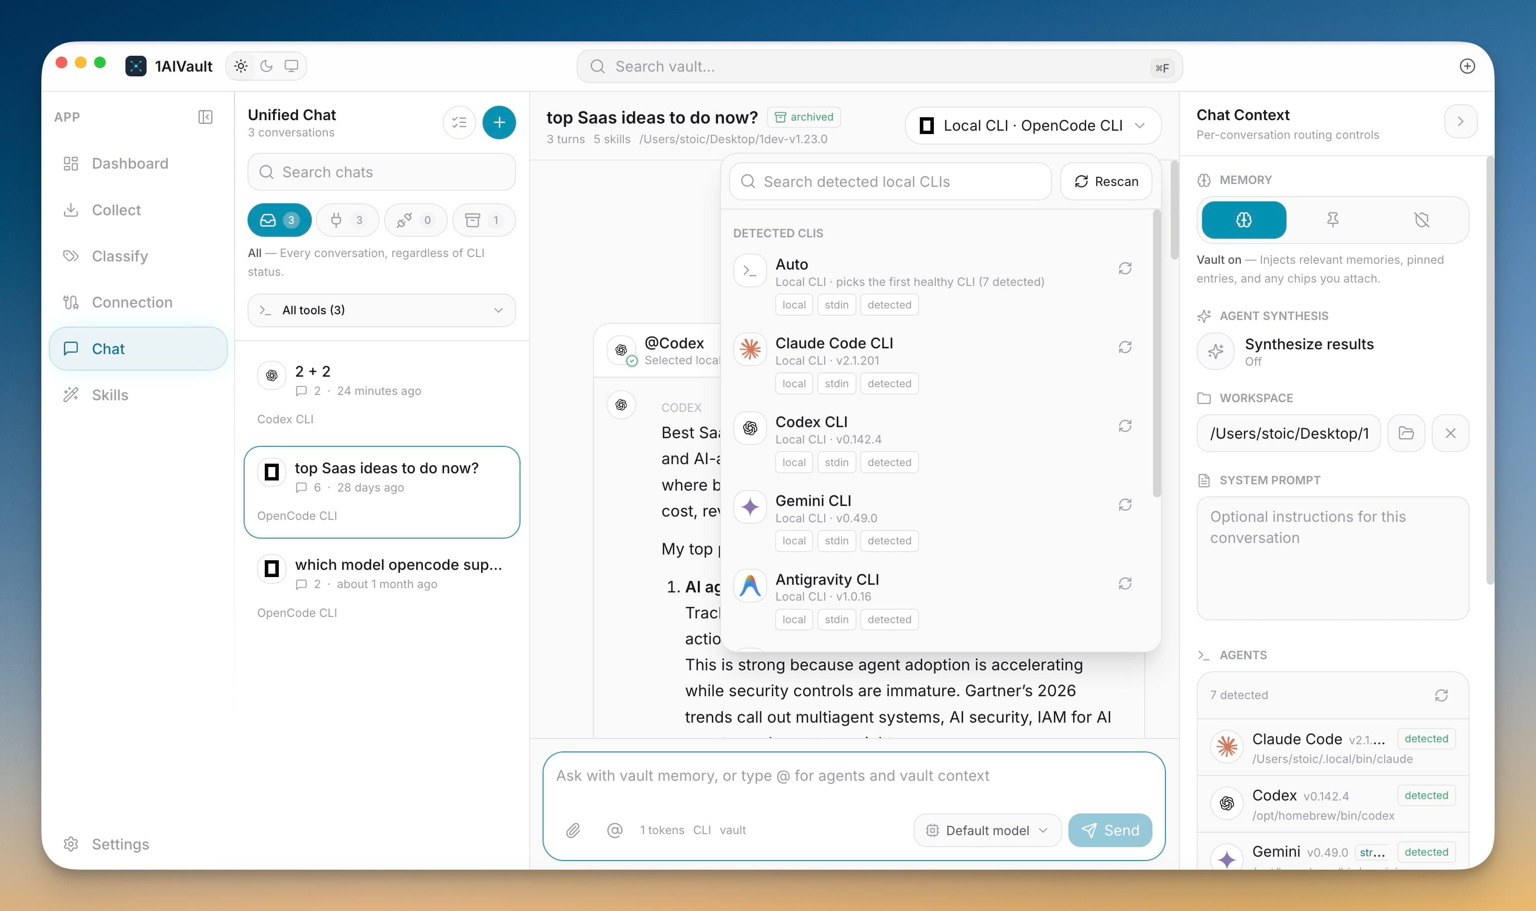
Task: Open Dashboard in the sidebar
Action: pos(138,163)
